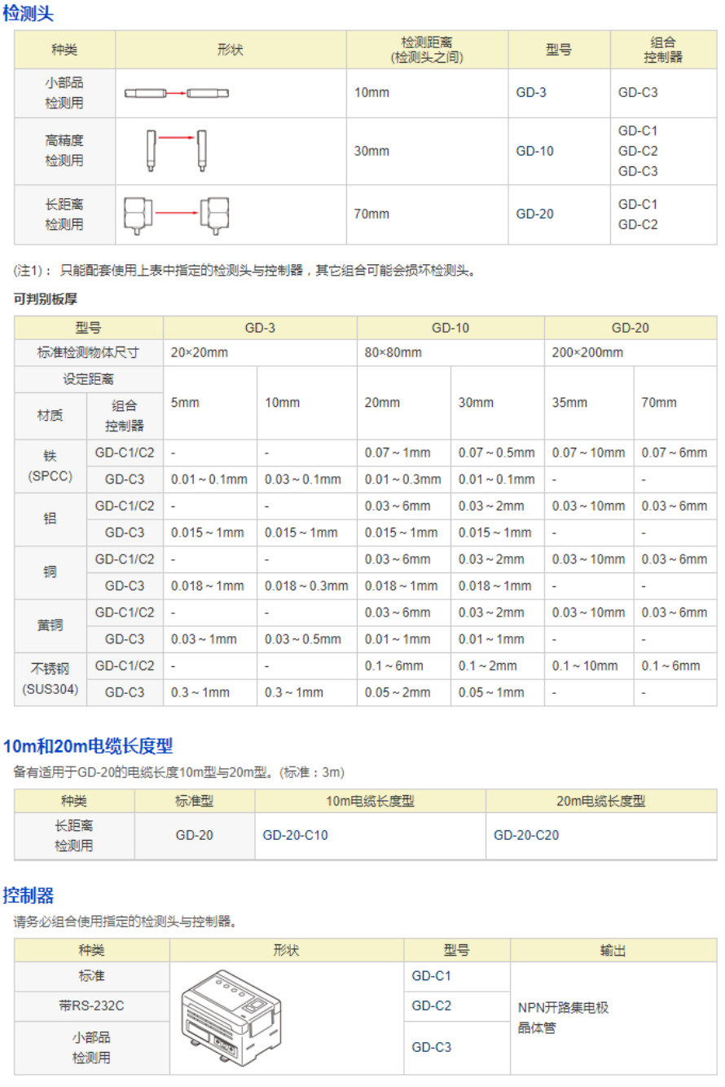Viewport: 725px width, 1087px height.
Task: Click the GD-10 high-precision sensor head image
Action: pyautogui.click(x=174, y=150)
